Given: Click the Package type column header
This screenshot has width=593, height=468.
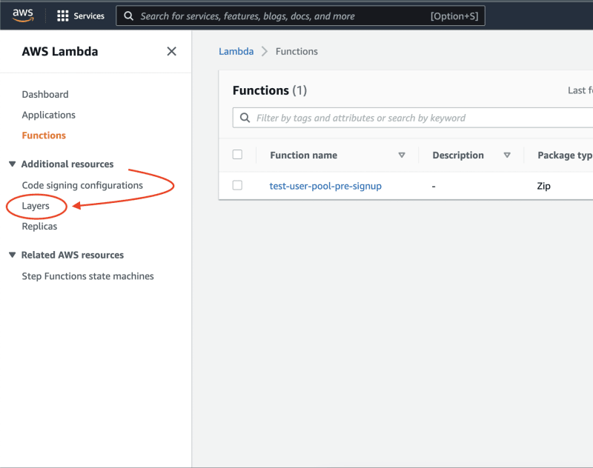Looking at the screenshot, I should pos(565,156).
